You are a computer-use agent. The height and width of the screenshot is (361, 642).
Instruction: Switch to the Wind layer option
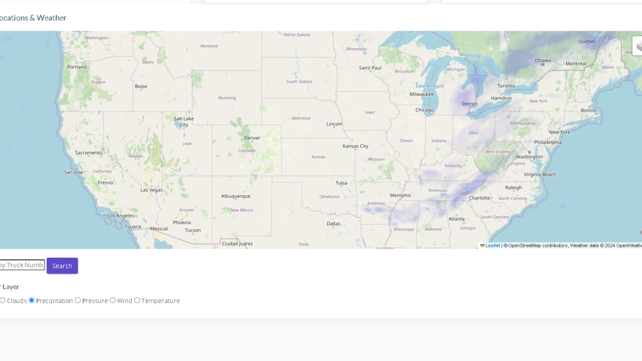click(113, 300)
